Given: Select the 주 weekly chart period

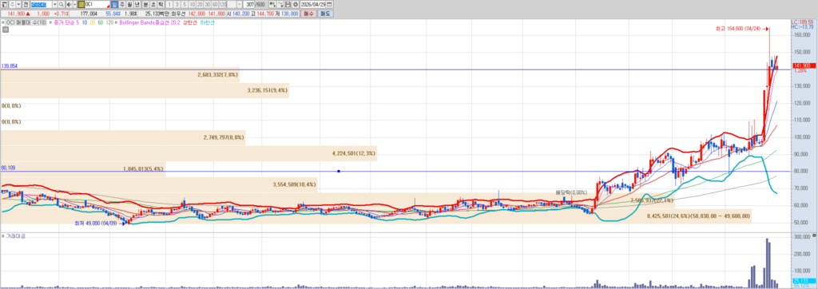Looking at the screenshot, I should (x=122, y=5).
